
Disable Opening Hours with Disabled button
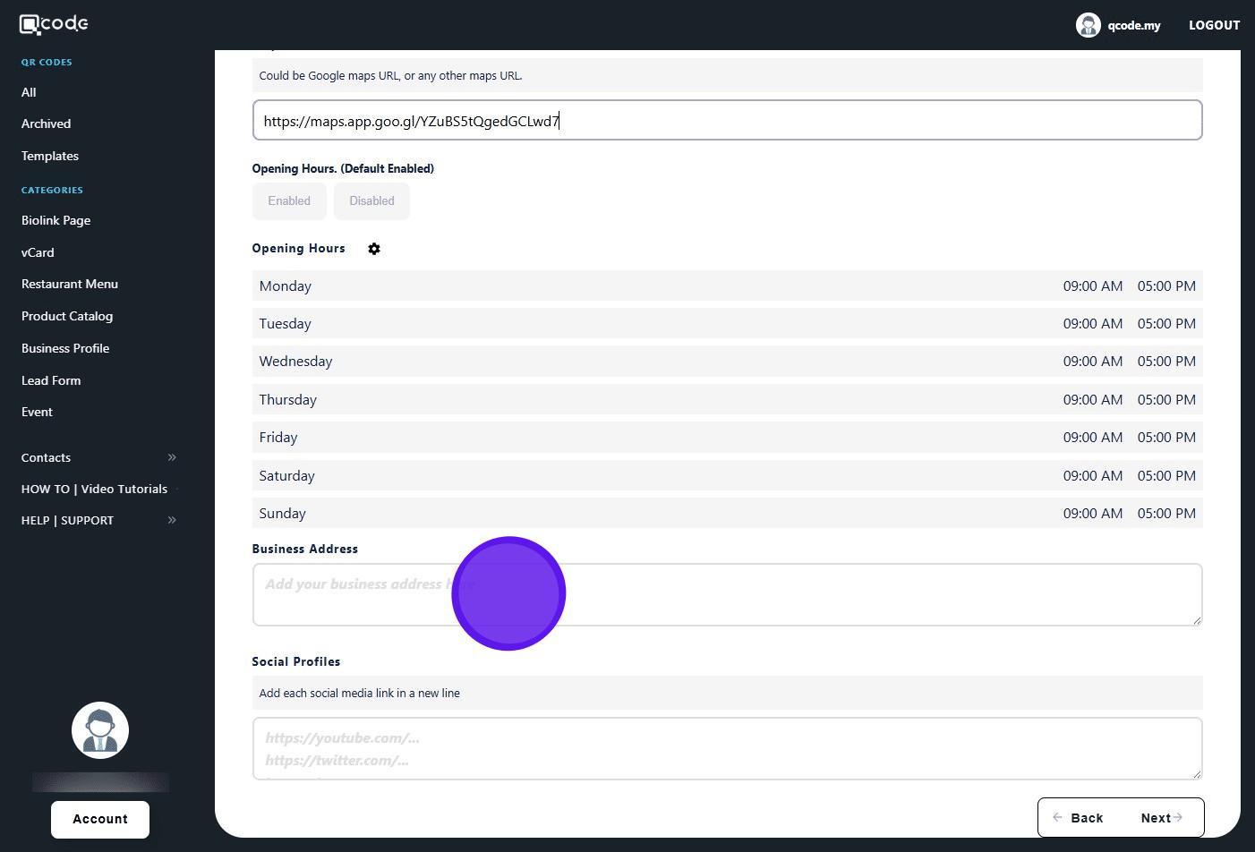click(371, 201)
